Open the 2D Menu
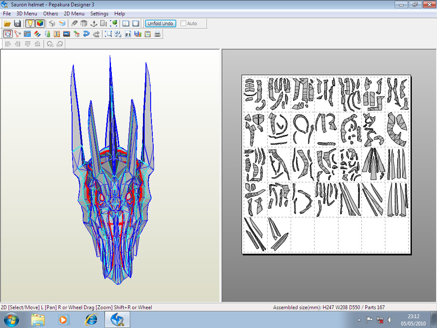 pos(74,13)
